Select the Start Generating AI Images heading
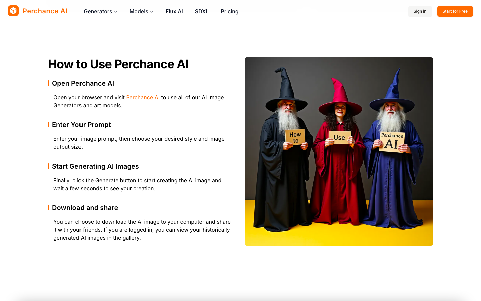Image resolution: width=481 pixels, height=301 pixels. coord(96,166)
